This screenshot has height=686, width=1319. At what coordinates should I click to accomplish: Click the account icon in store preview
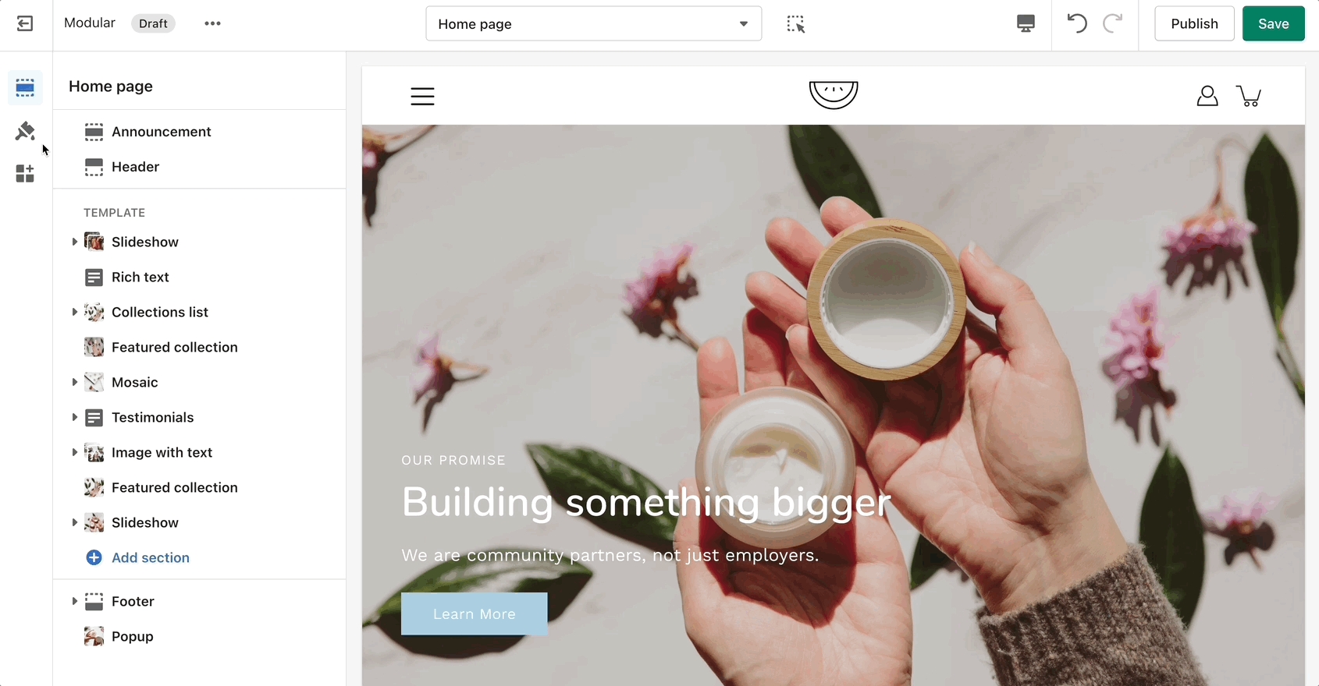point(1207,96)
